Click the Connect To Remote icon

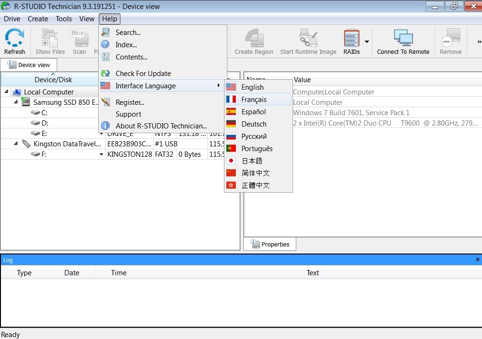(x=403, y=38)
